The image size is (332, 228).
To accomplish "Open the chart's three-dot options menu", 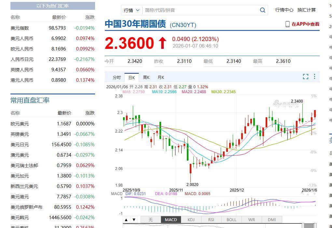I will click(x=314, y=77).
